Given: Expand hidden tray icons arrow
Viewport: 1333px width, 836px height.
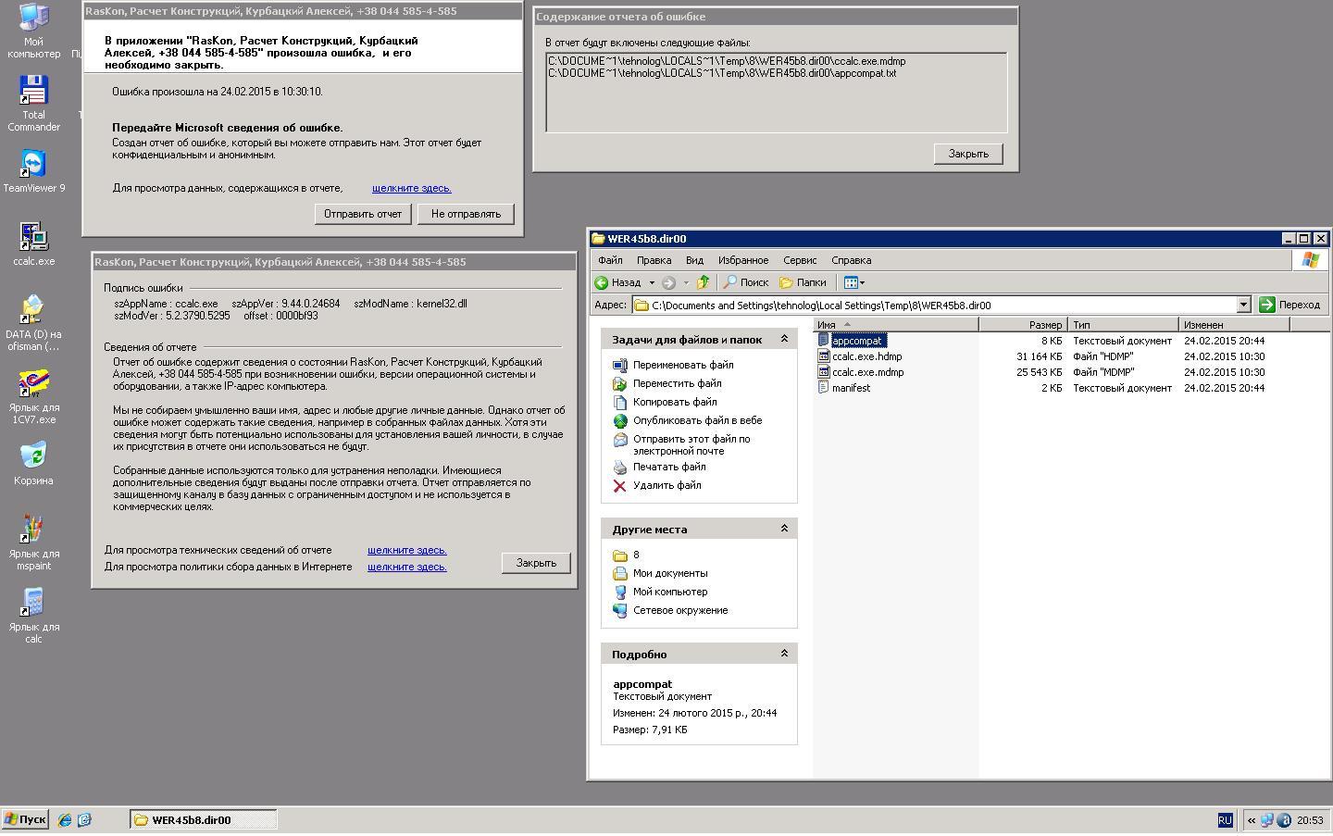Looking at the screenshot, I should click(1252, 820).
